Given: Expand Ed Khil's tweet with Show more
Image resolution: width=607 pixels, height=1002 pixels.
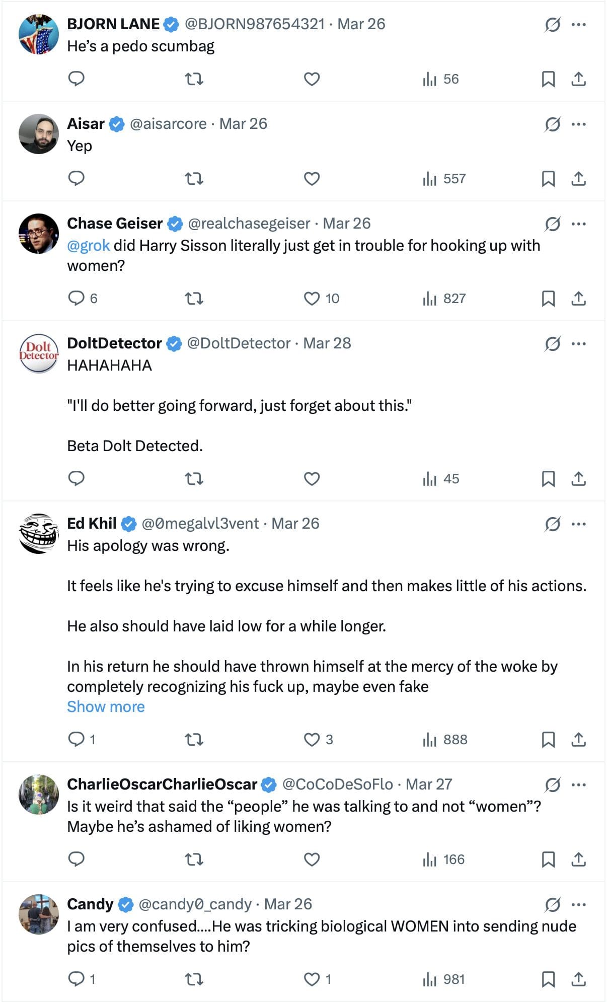Looking at the screenshot, I should pyautogui.click(x=106, y=707).
